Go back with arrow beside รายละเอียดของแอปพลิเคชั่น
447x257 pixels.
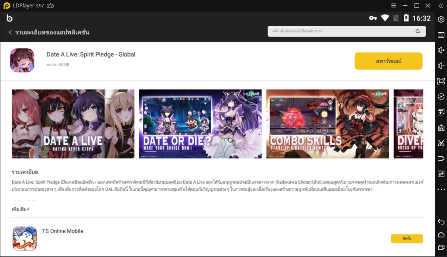pyautogui.click(x=10, y=32)
